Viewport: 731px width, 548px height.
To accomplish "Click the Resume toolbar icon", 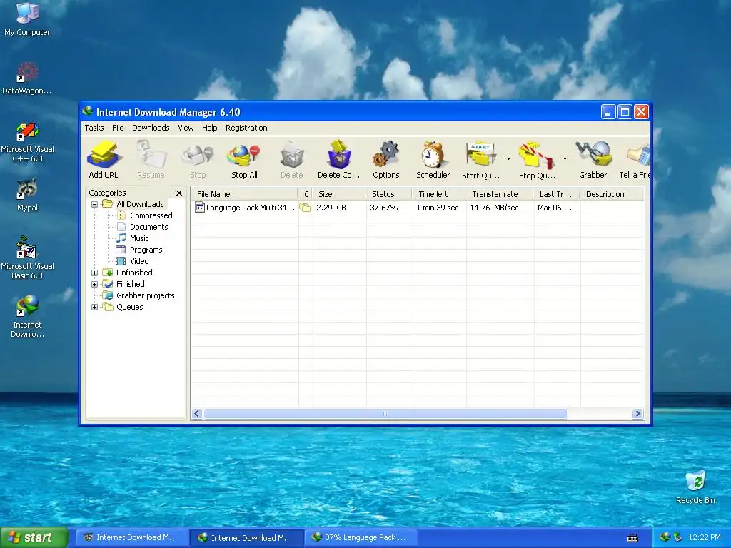I will [151, 160].
